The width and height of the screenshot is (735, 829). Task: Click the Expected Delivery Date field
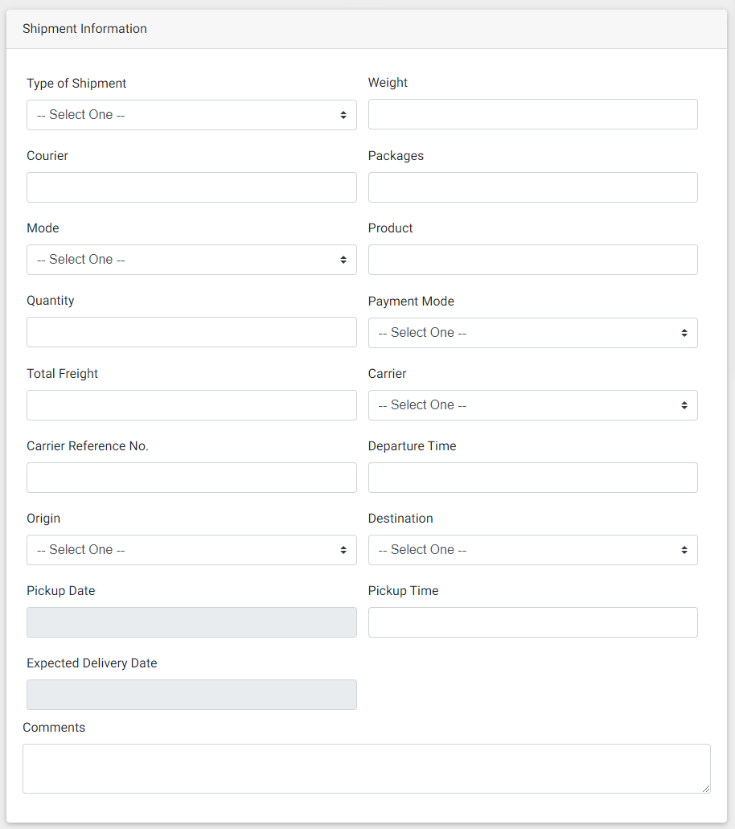[191, 695]
